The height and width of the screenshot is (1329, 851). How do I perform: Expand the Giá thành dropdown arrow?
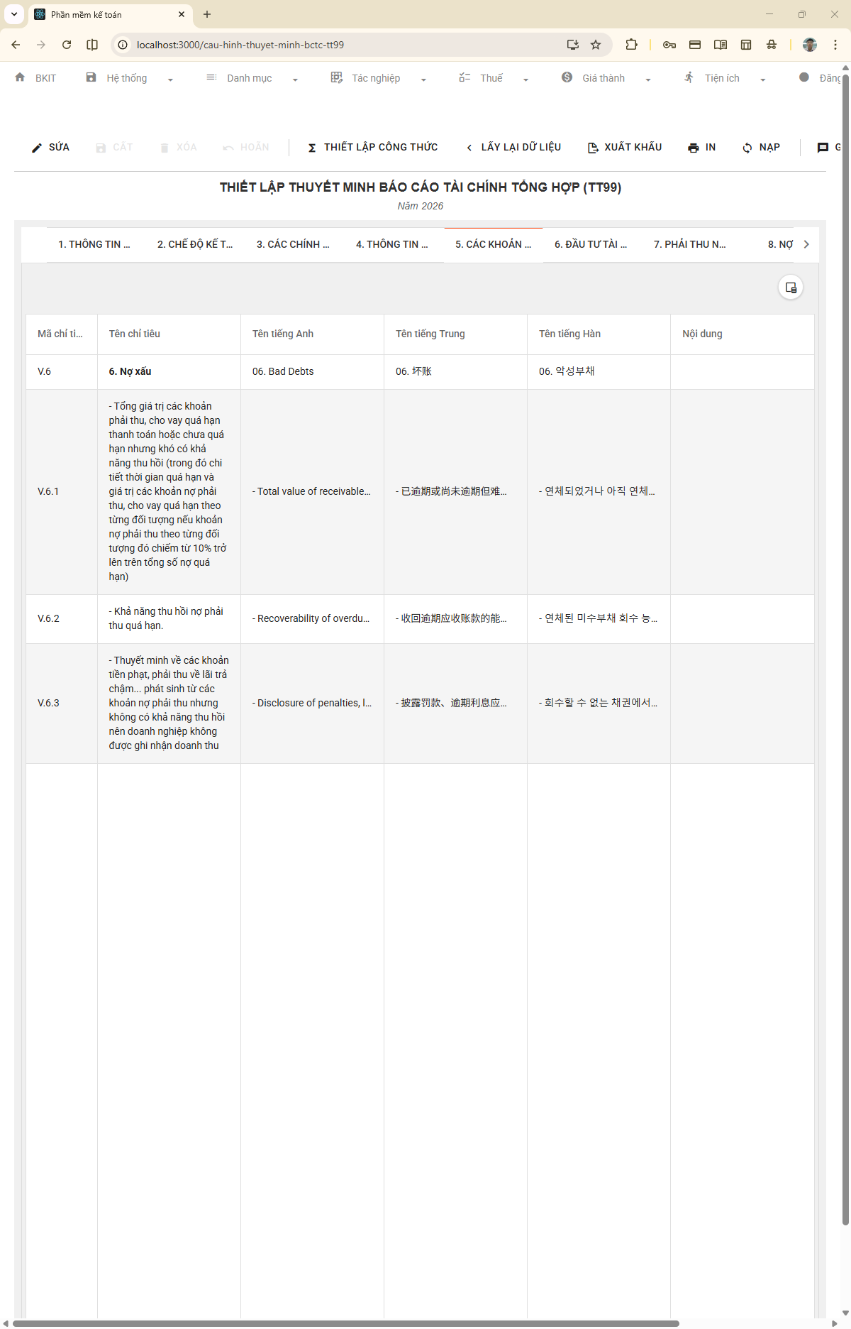click(x=648, y=80)
